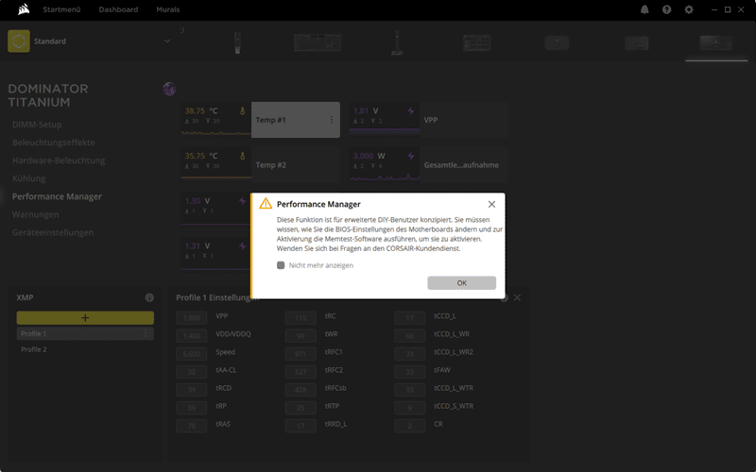Click the XMP panel heading
The width and height of the screenshot is (756, 472).
25,297
